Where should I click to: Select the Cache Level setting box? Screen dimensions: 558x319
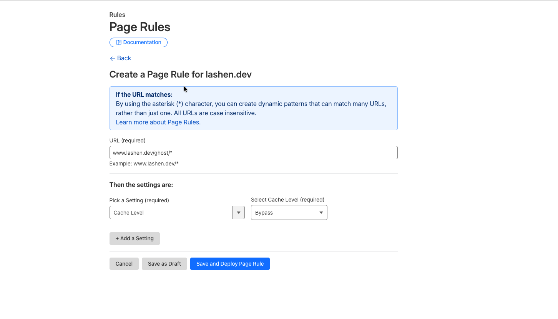point(171,212)
